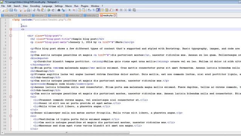Click the Redo toolbar icon
Viewport: 241px width, 136px height.
[53, 10]
